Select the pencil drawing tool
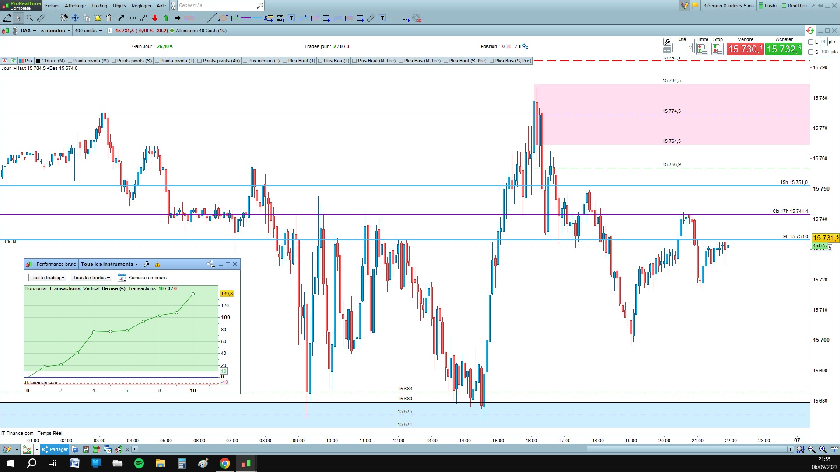Image resolution: width=840 pixels, height=472 pixels. (x=7, y=18)
